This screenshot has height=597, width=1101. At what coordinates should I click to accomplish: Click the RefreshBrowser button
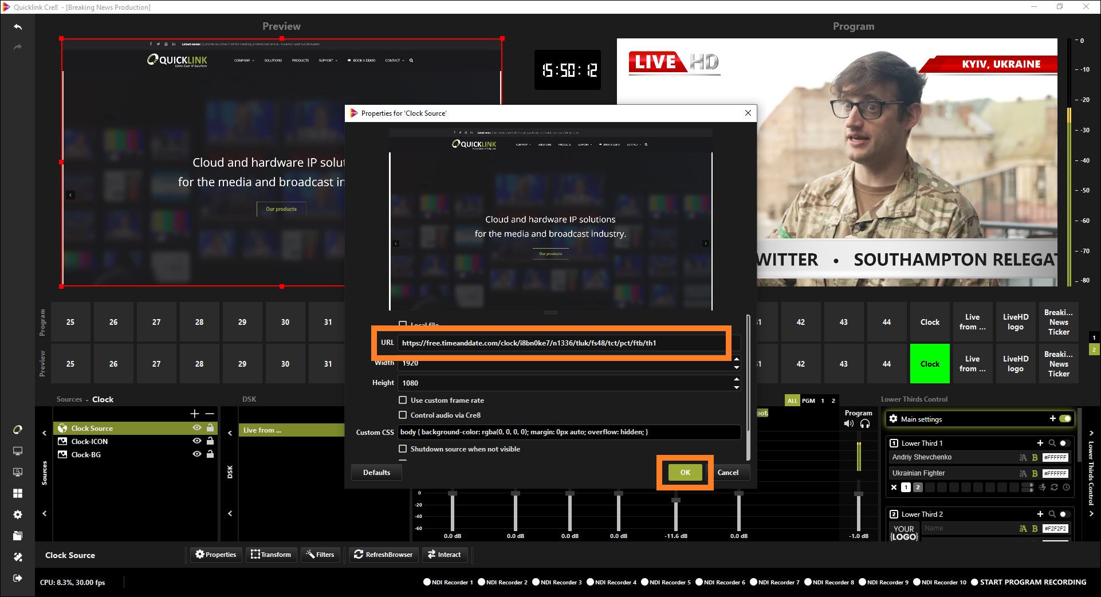[x=383, y=555]
